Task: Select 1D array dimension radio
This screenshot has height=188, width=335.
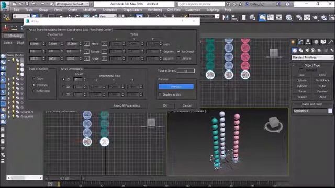Action: pyautogui.click(x=63, y=79)
